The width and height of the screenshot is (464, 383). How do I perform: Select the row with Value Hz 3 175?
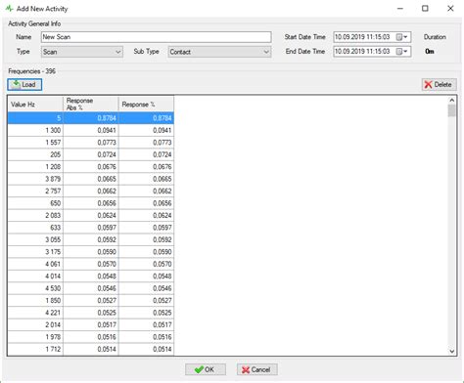91,252
